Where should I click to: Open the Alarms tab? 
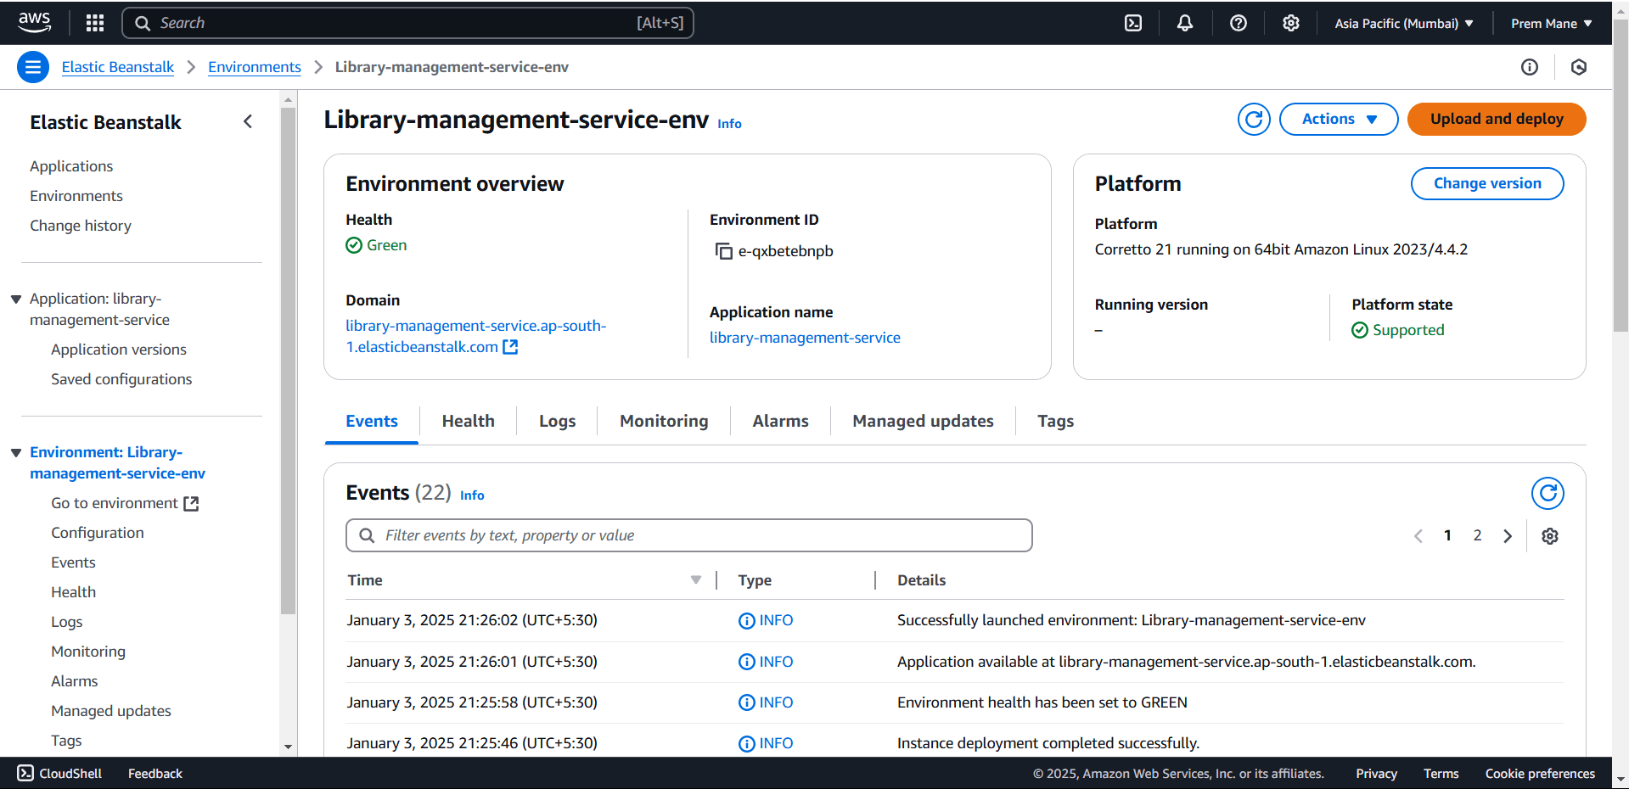pyautogui.click(x=781, y=421)
